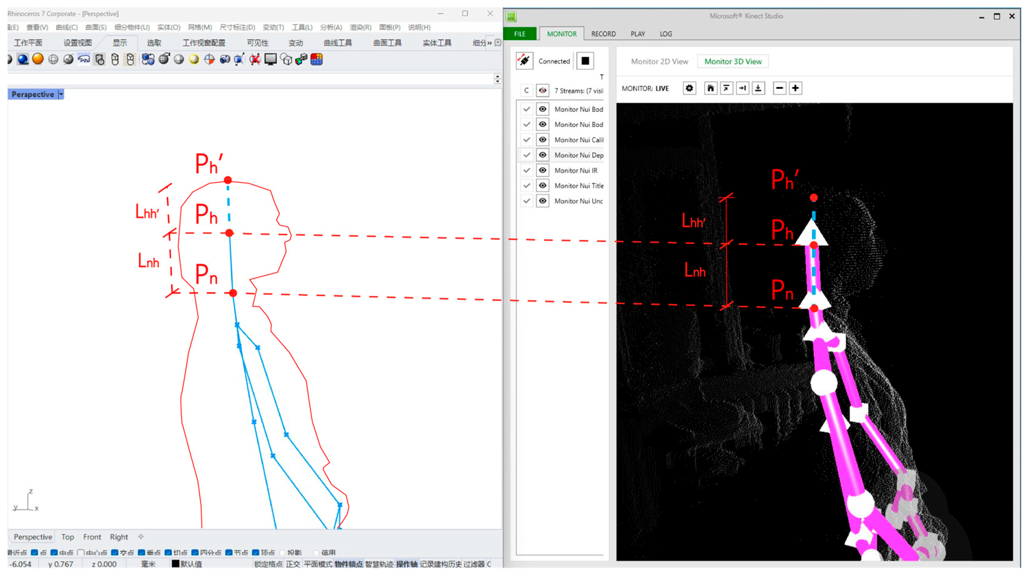Select the orange rendered sphere display icon

(38, 59)
